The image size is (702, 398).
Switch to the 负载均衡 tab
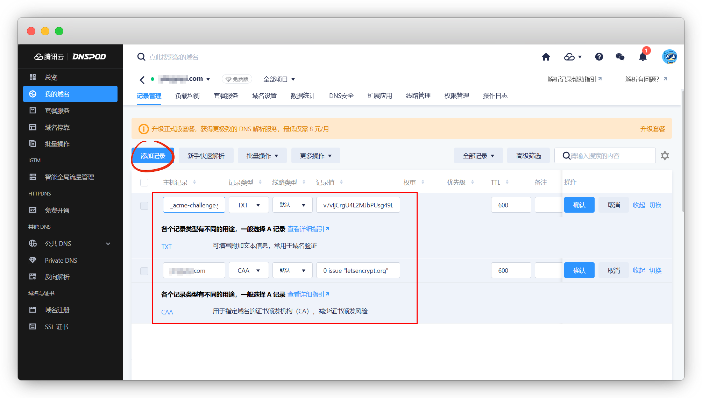pyautogui.click(x=187, y=96)
